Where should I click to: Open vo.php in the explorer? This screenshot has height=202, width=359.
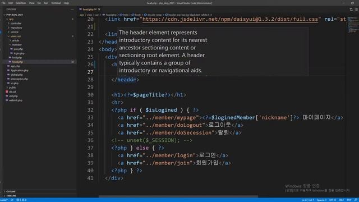(x=14, y=84)
